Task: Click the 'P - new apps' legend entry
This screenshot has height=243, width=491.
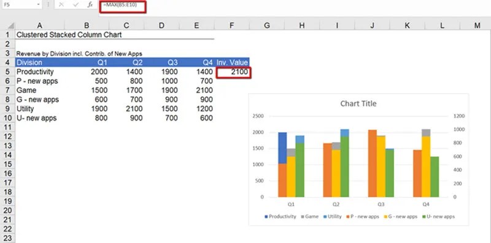Action: coord(363,217)
